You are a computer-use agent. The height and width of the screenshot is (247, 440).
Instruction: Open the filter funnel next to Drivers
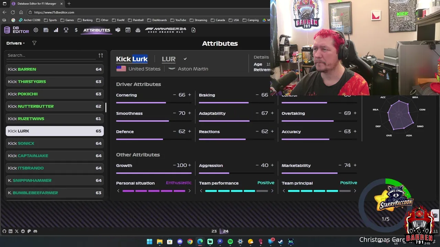(x=34, y=43)
